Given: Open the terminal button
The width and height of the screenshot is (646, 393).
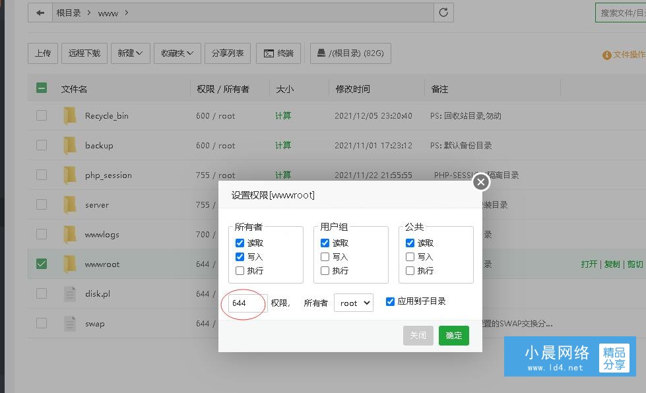Looking at the screenshot, I should click(x=278, y=53).
